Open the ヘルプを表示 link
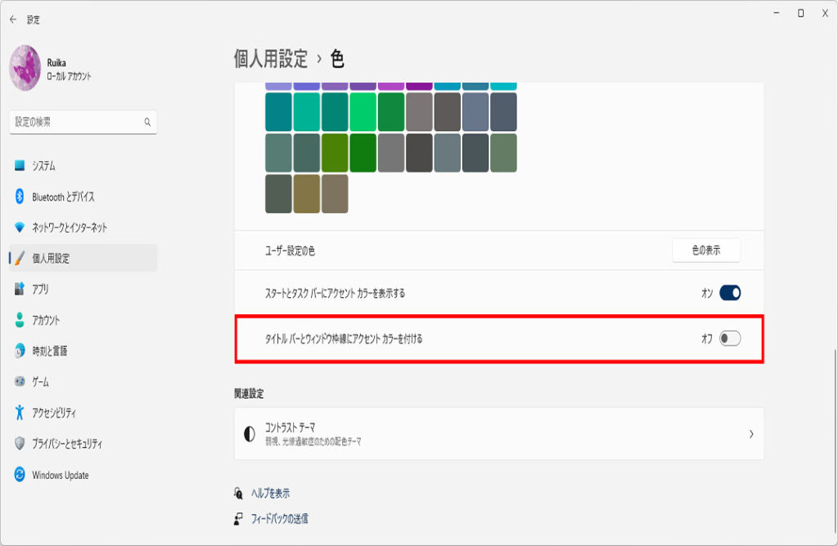This screenshot has height=546, width=838. (x=269, y=494)
